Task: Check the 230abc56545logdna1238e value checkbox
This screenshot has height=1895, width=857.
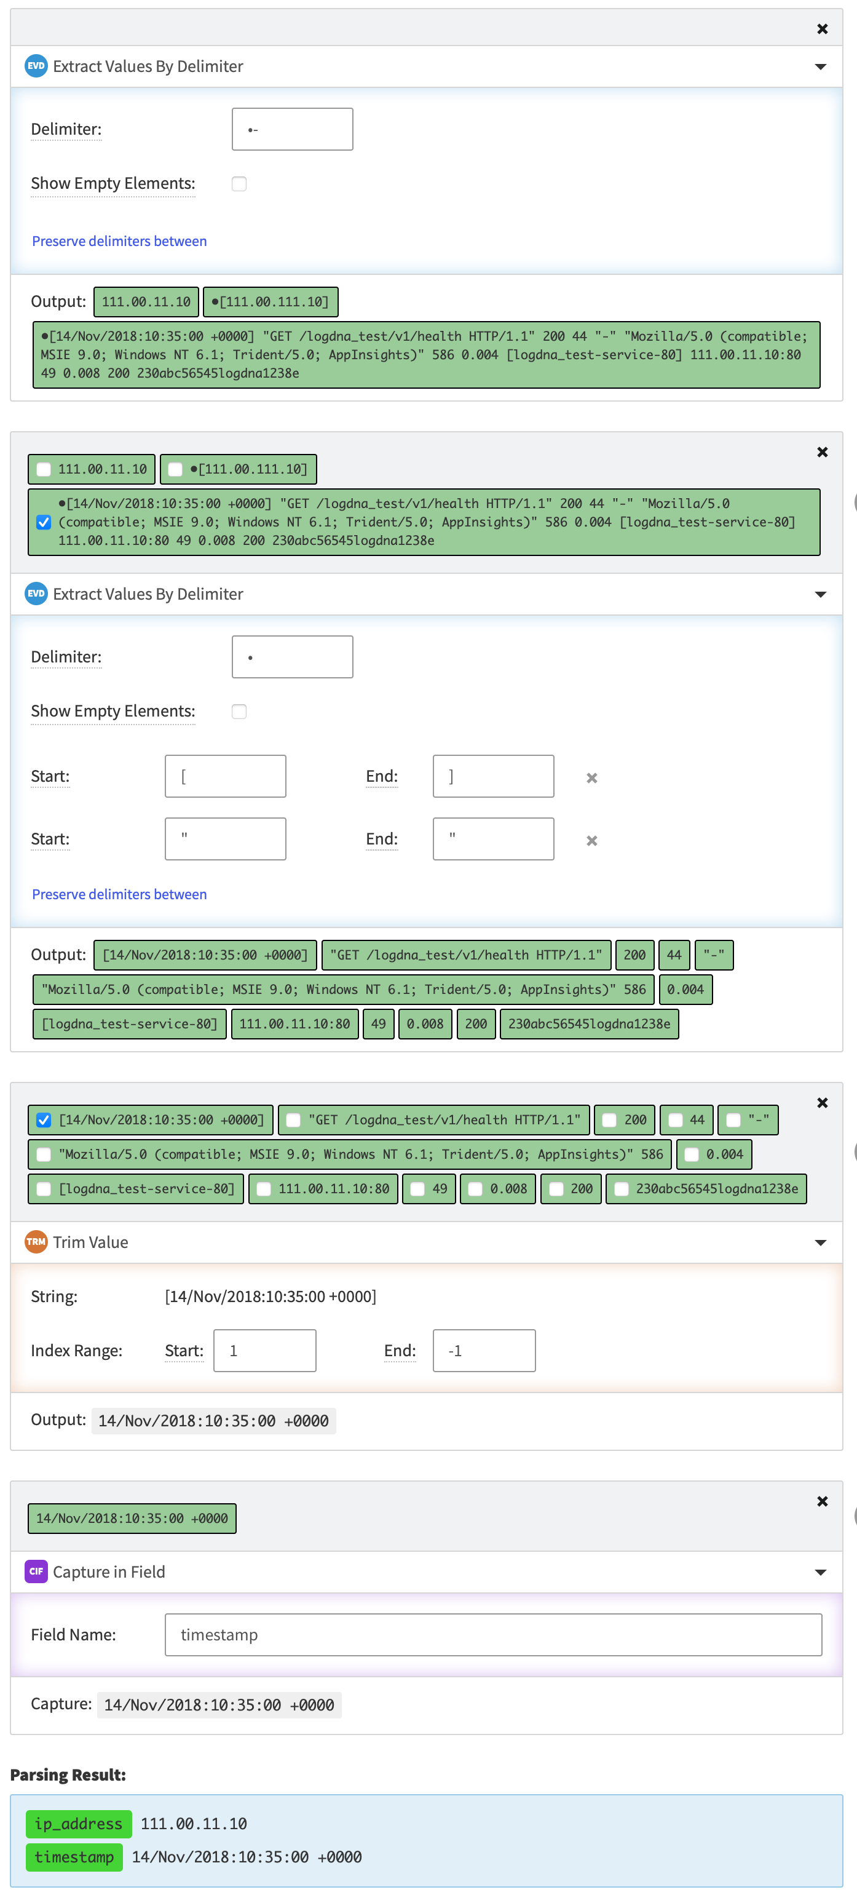Action: pyautogui.click(x=621, y=1189)
